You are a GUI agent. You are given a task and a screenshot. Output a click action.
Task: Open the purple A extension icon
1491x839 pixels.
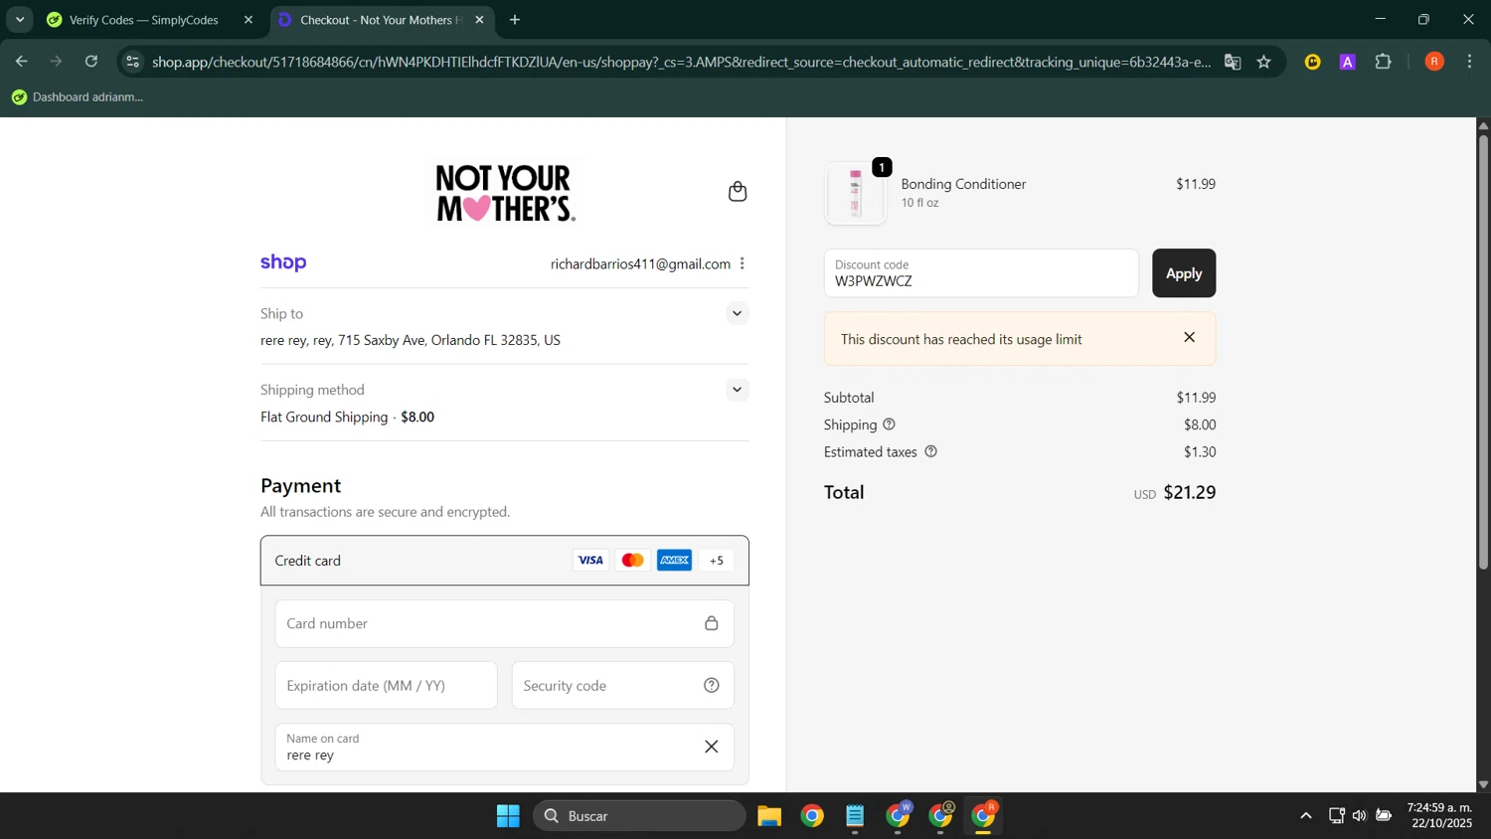[x=1348, y=62]
